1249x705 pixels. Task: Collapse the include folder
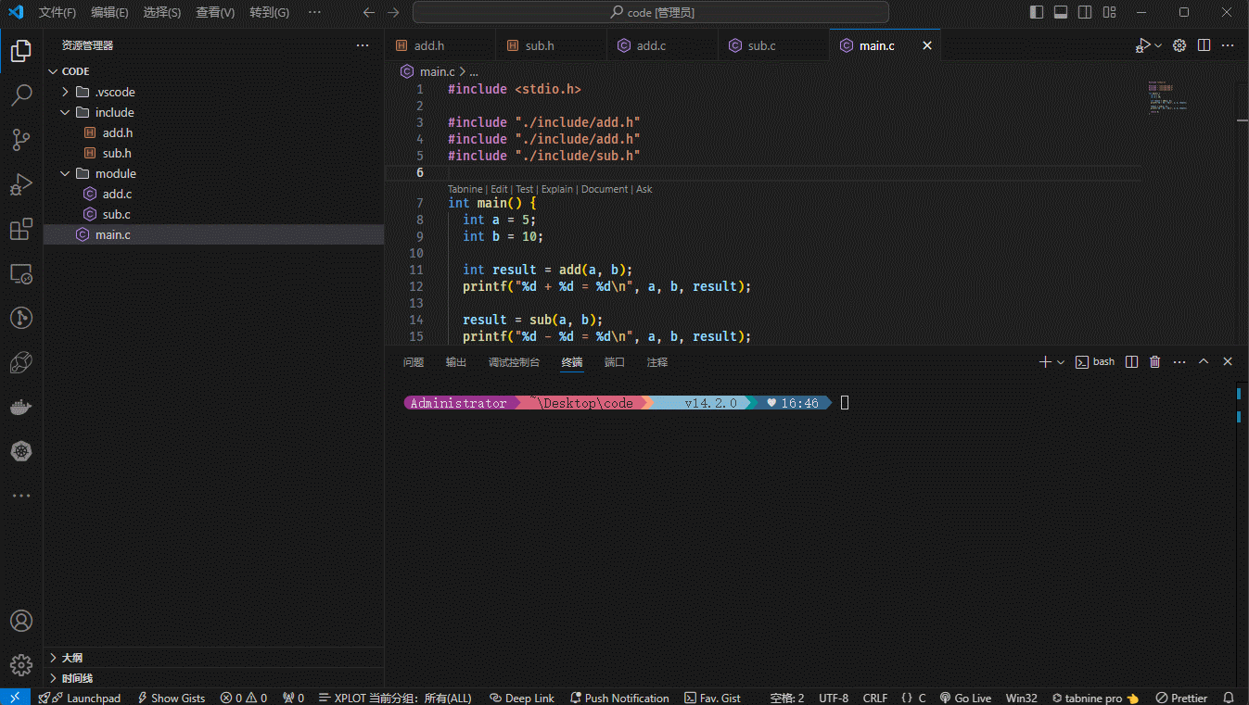click(65, 112)
